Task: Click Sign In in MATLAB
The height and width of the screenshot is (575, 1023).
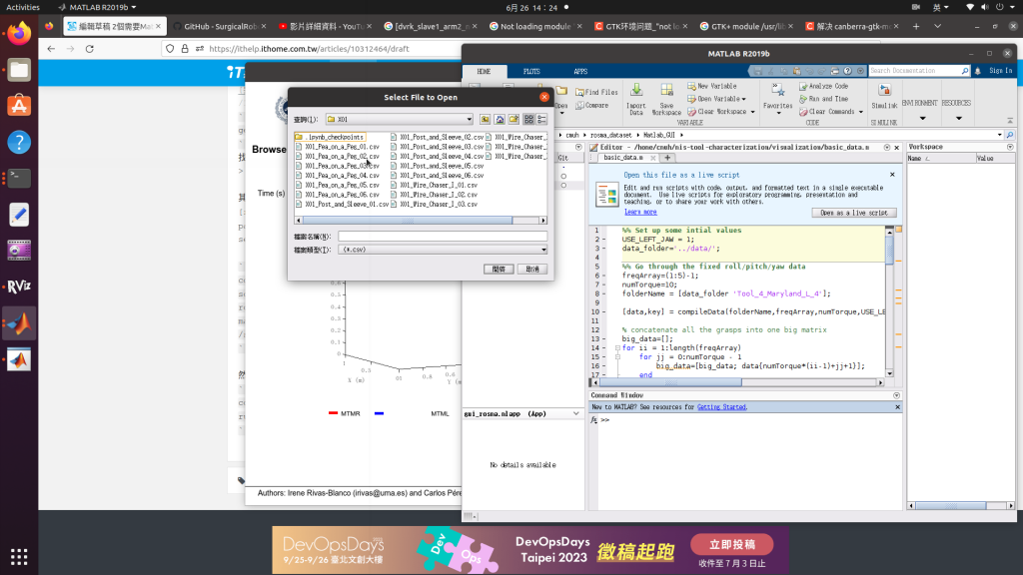Action: (x=1000, y=71)
